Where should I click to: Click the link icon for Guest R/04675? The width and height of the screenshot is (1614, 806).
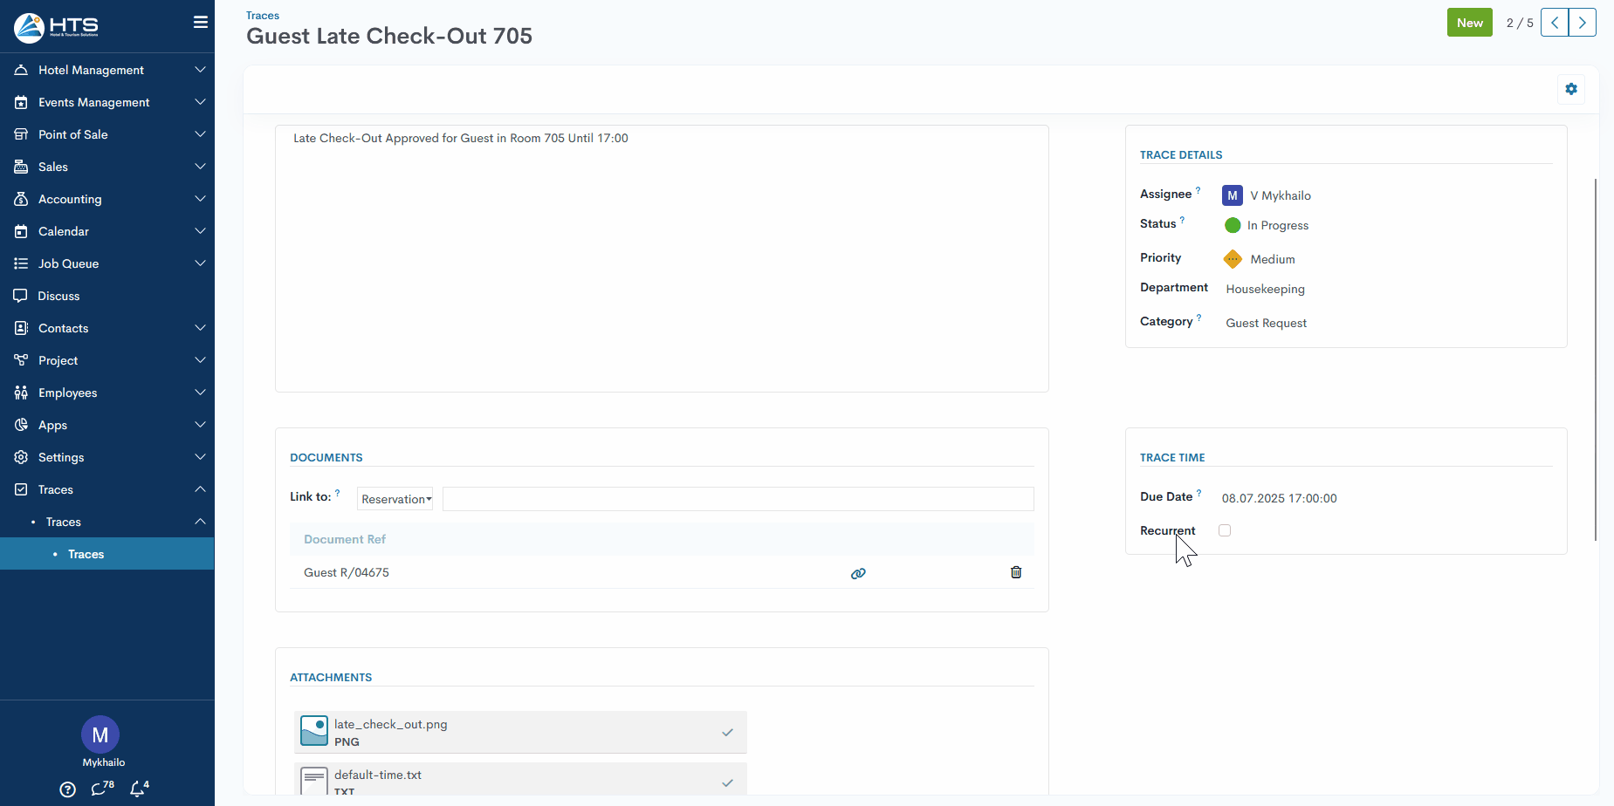858,573
